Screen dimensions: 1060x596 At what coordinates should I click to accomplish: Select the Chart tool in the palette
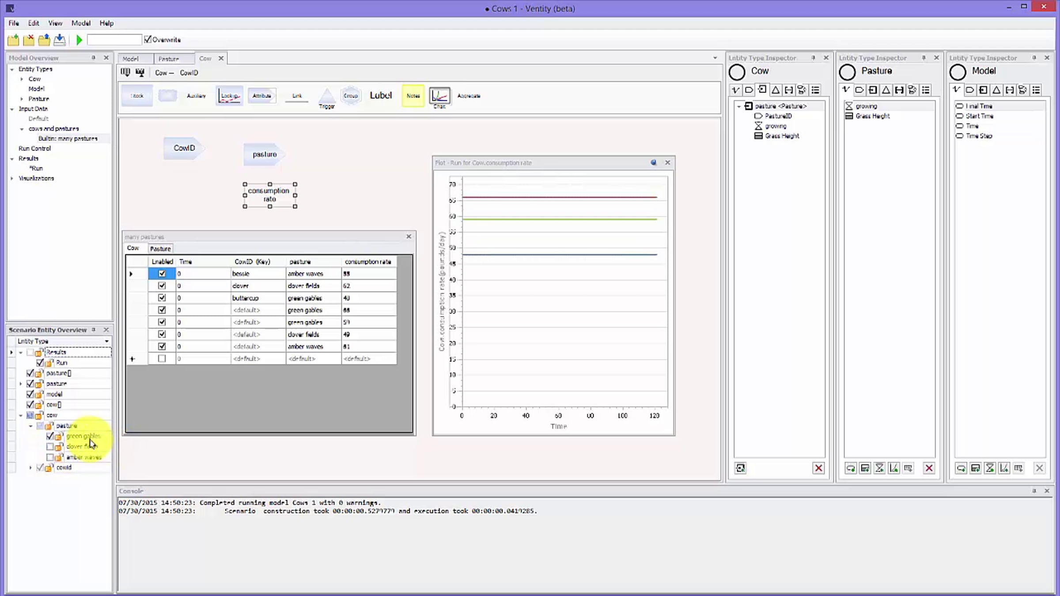click(x=439, y=98)
